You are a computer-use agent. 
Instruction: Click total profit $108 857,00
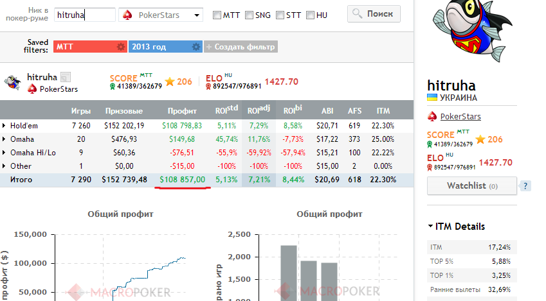(x=183, y=180)
